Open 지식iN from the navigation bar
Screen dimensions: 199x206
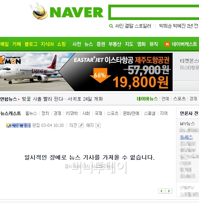(47, 44)
